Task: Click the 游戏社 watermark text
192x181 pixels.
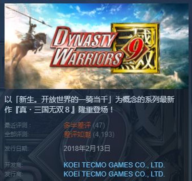Action: pos(25,11)
